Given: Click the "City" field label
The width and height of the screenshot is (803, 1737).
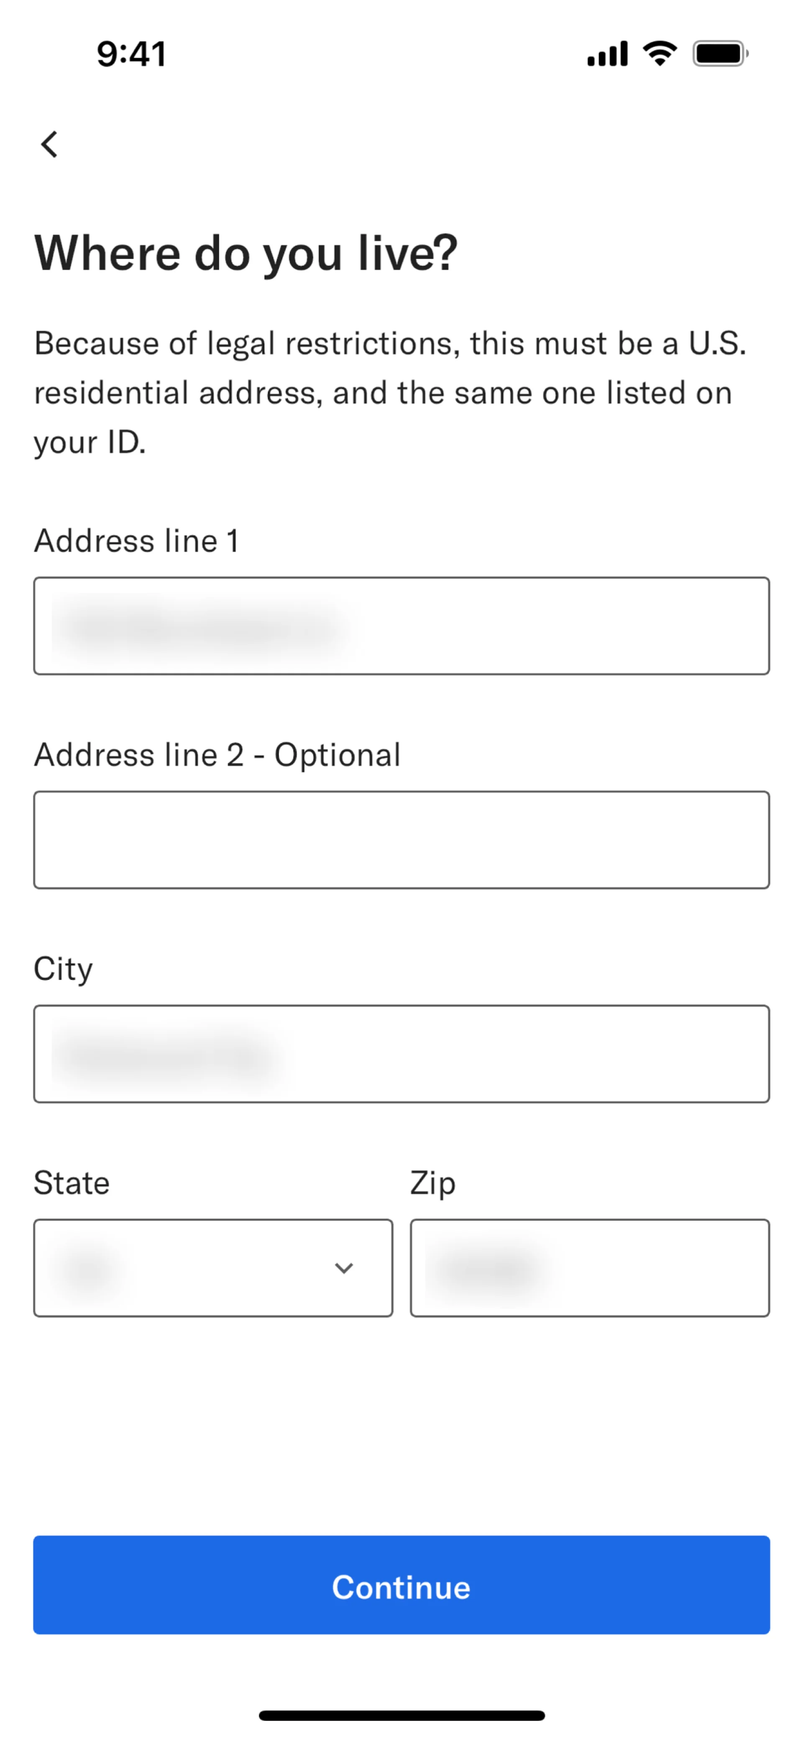Looking at the screenshot, I should point(64,969).
